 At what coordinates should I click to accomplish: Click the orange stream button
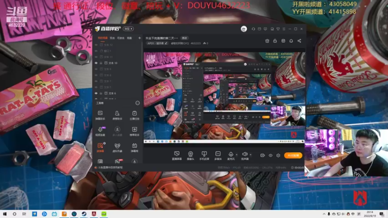pos(293,156)
